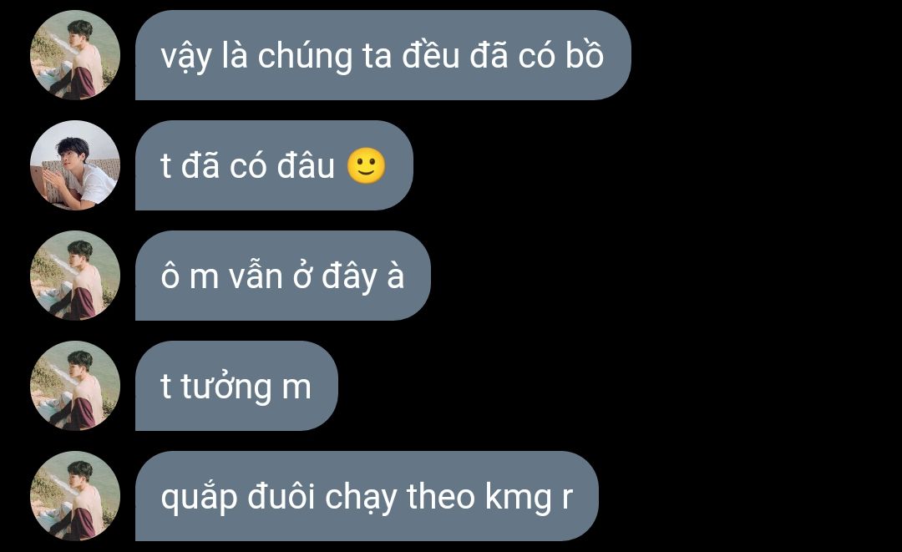Select the "t đã có đâu" message bubble
902x552 pixels.
[x=275, y=165]
